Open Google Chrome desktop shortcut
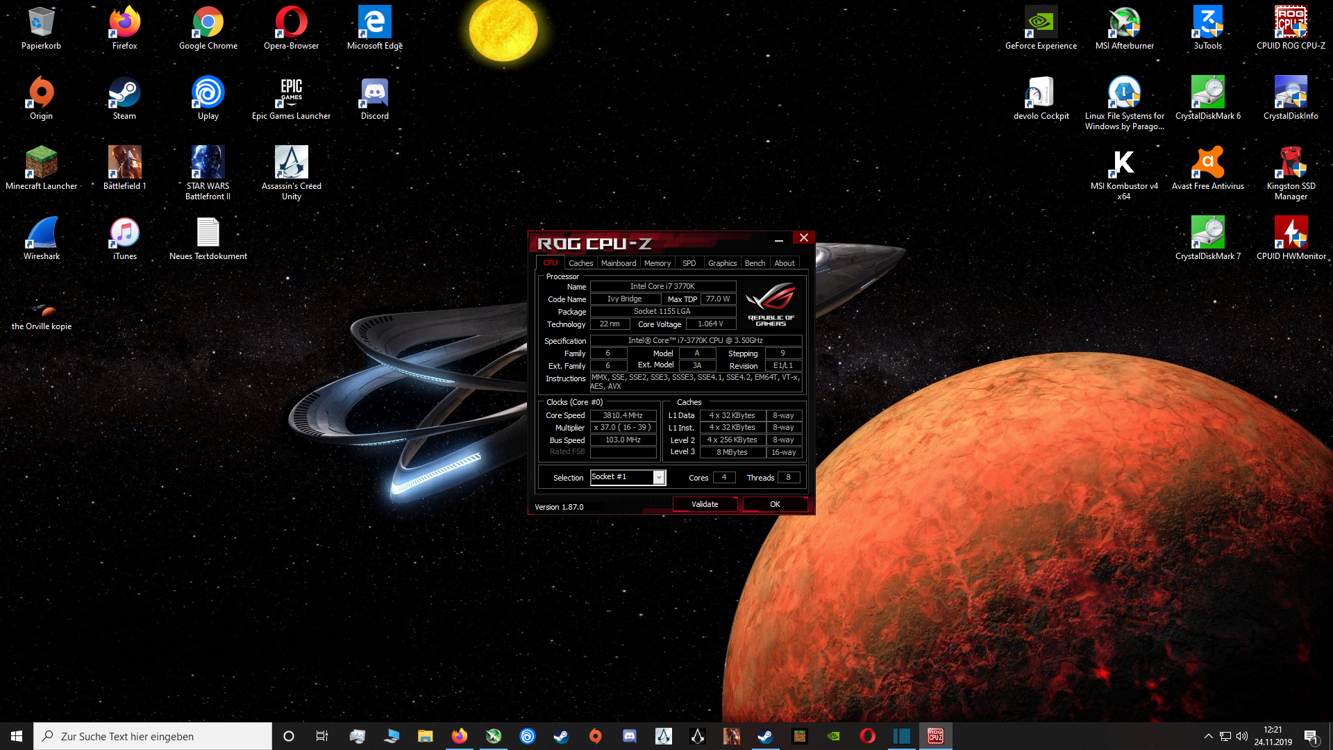Image resolution: width=1333 pixels, height=750 pixels. pos(208,28)
